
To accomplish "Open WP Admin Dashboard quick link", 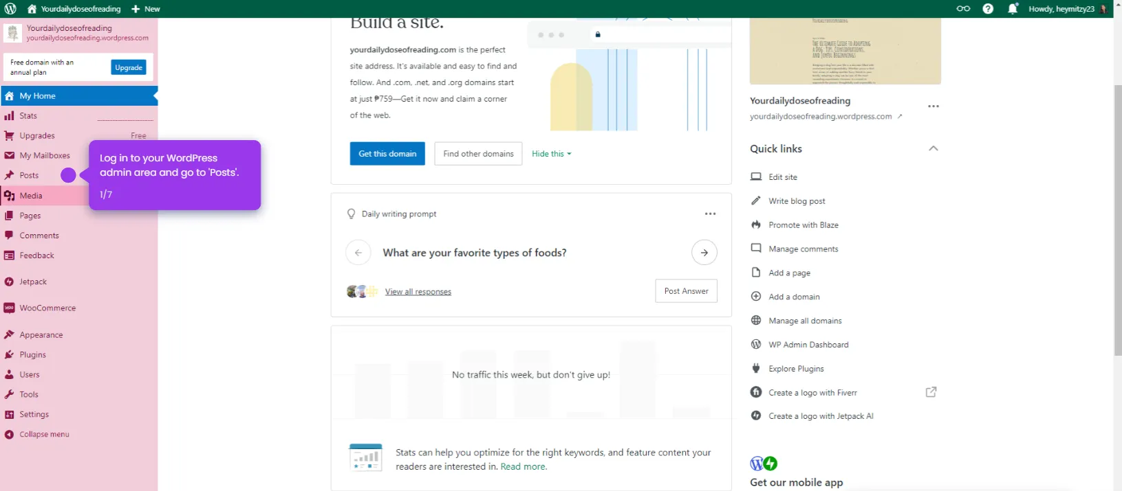I will click(808, 345).
